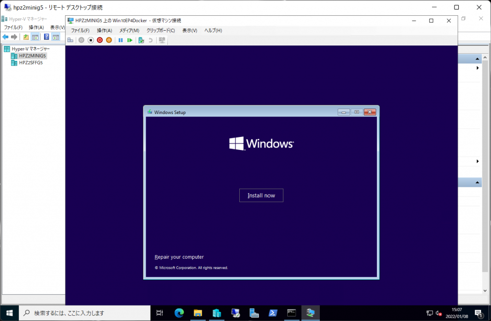
Task: Switch to Hyper-V Manager taskbar icon
Action: point(217,313)
